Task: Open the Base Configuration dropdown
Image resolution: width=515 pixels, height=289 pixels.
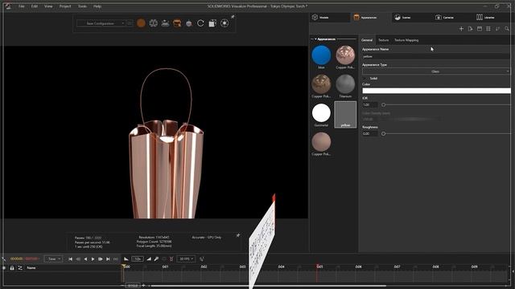Action: 101,23
